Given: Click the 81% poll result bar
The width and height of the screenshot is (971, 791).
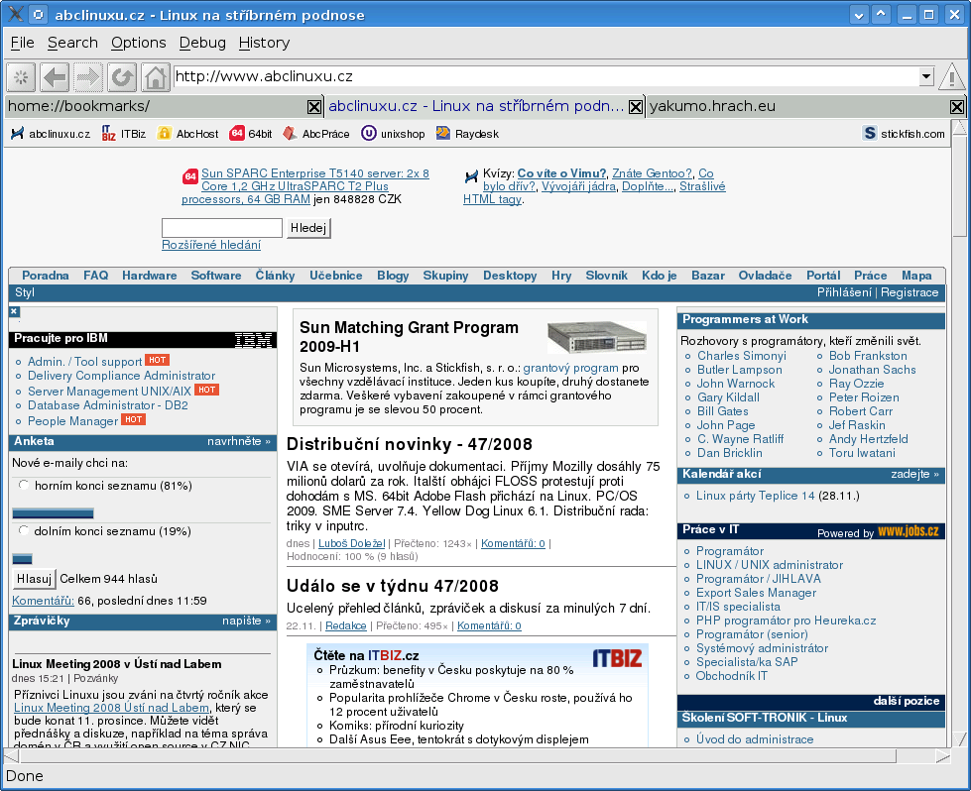Looking at the screenshot, I should pos(54,513).
